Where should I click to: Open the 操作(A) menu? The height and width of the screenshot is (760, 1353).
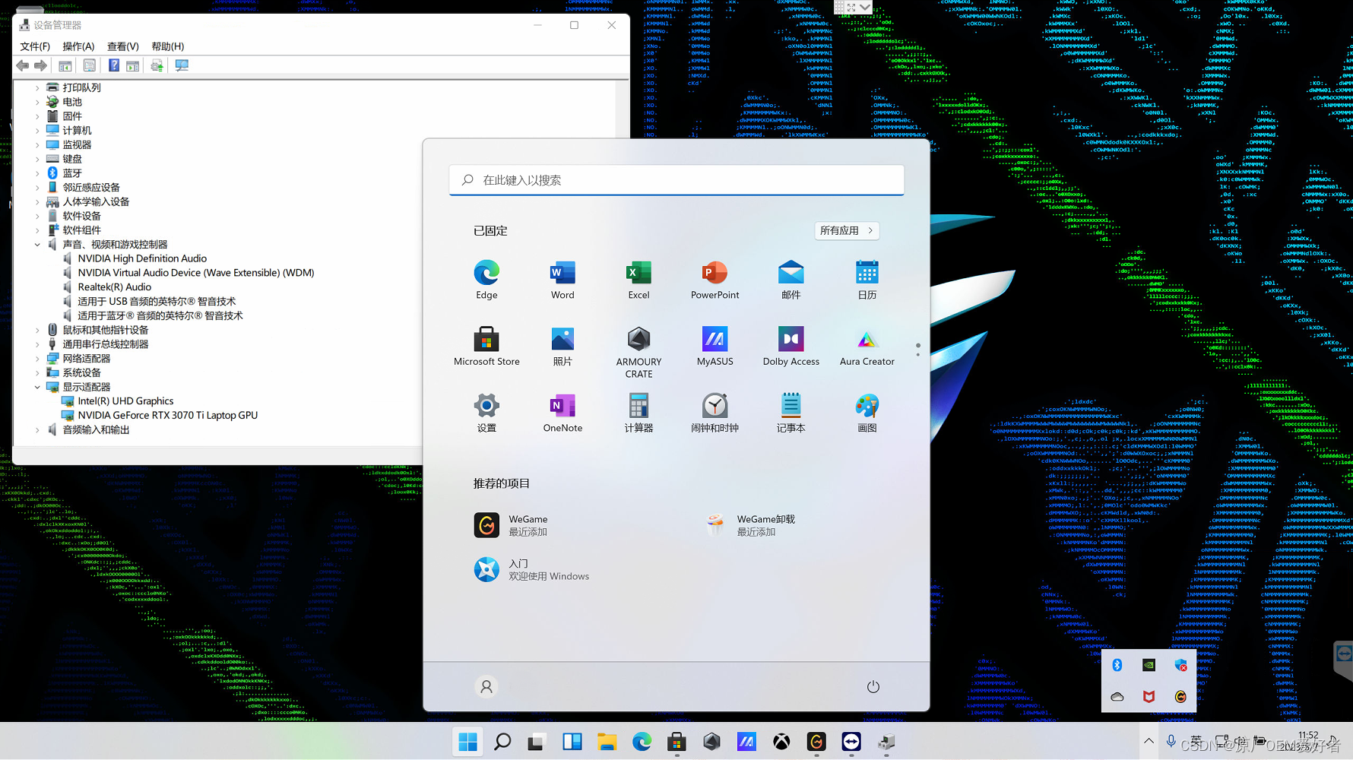pyautogui.click(x=78, y=46)
